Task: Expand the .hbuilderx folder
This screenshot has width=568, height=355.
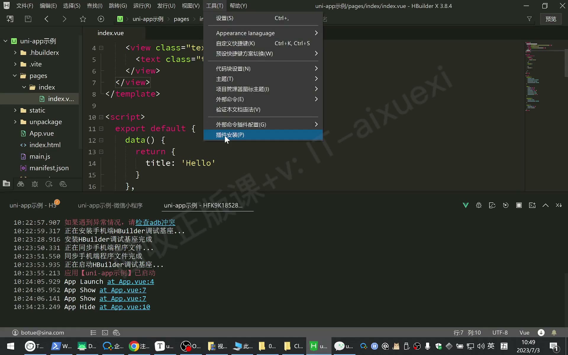Action: 15,53
